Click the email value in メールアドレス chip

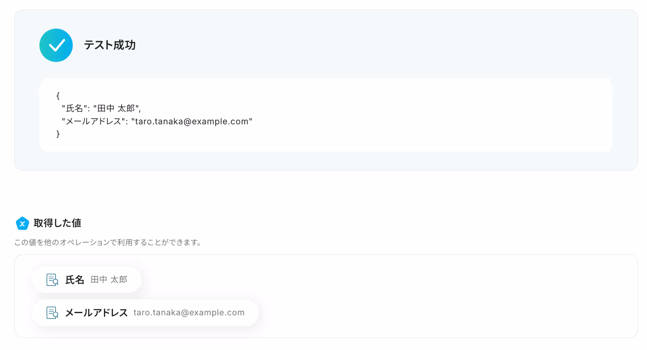point(189,313)
